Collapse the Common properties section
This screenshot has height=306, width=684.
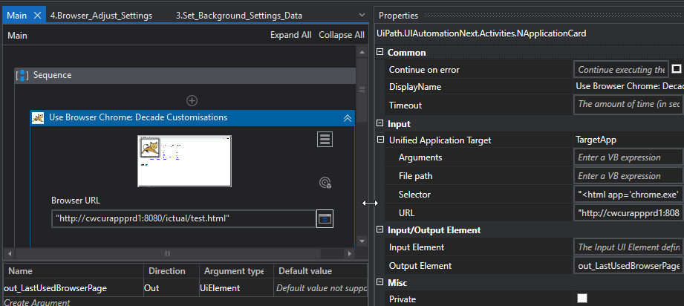(381, 53)
